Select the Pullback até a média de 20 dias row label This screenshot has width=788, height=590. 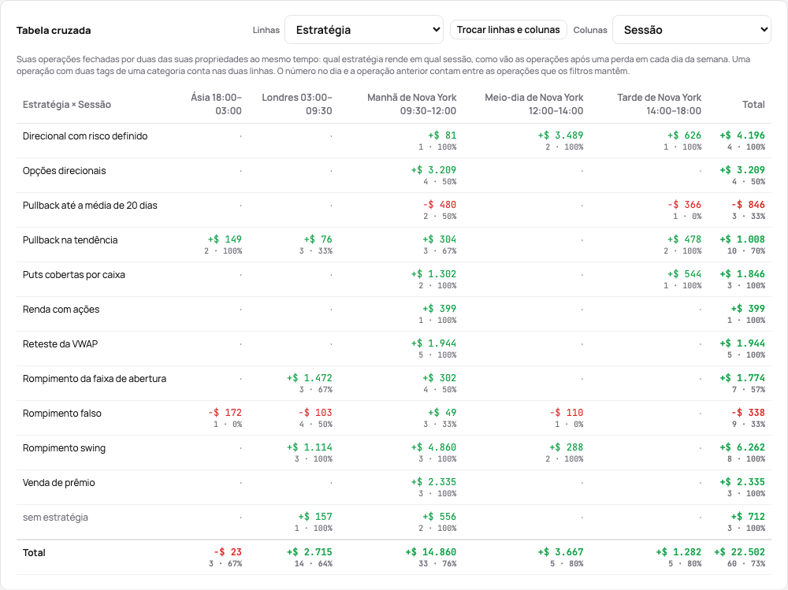point(90,206)
